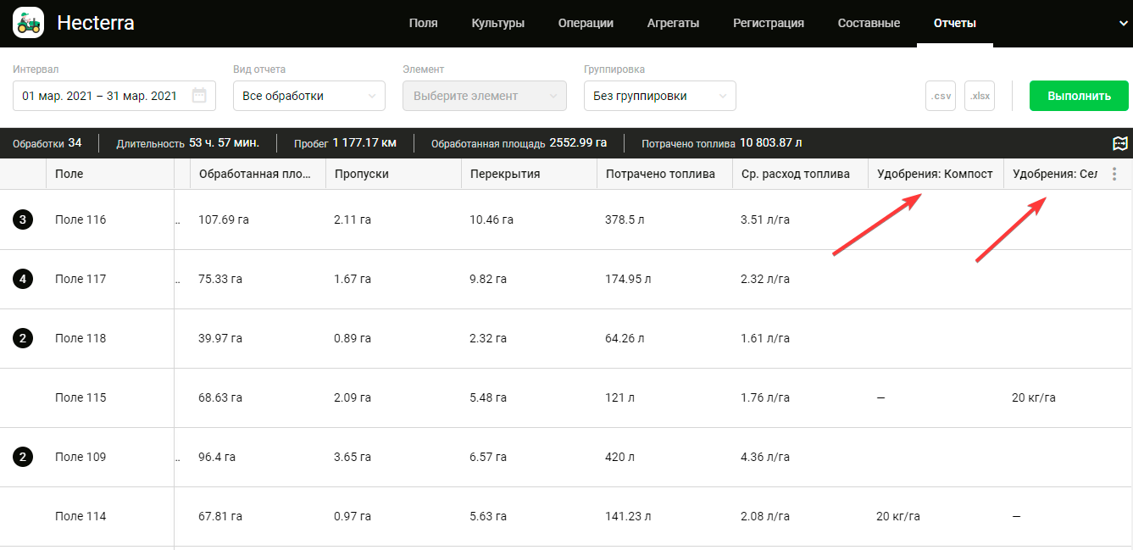Export report as .xlsx file

[x=980, y=96]
